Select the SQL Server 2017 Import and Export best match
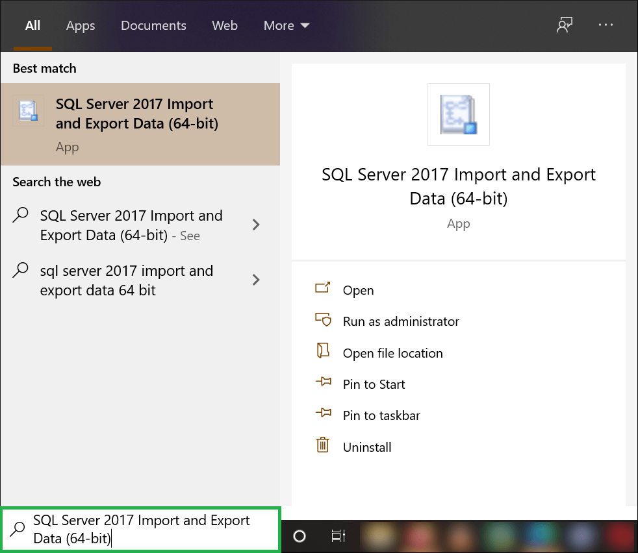This screenshot has width=638, height=553. coord(140,125)
